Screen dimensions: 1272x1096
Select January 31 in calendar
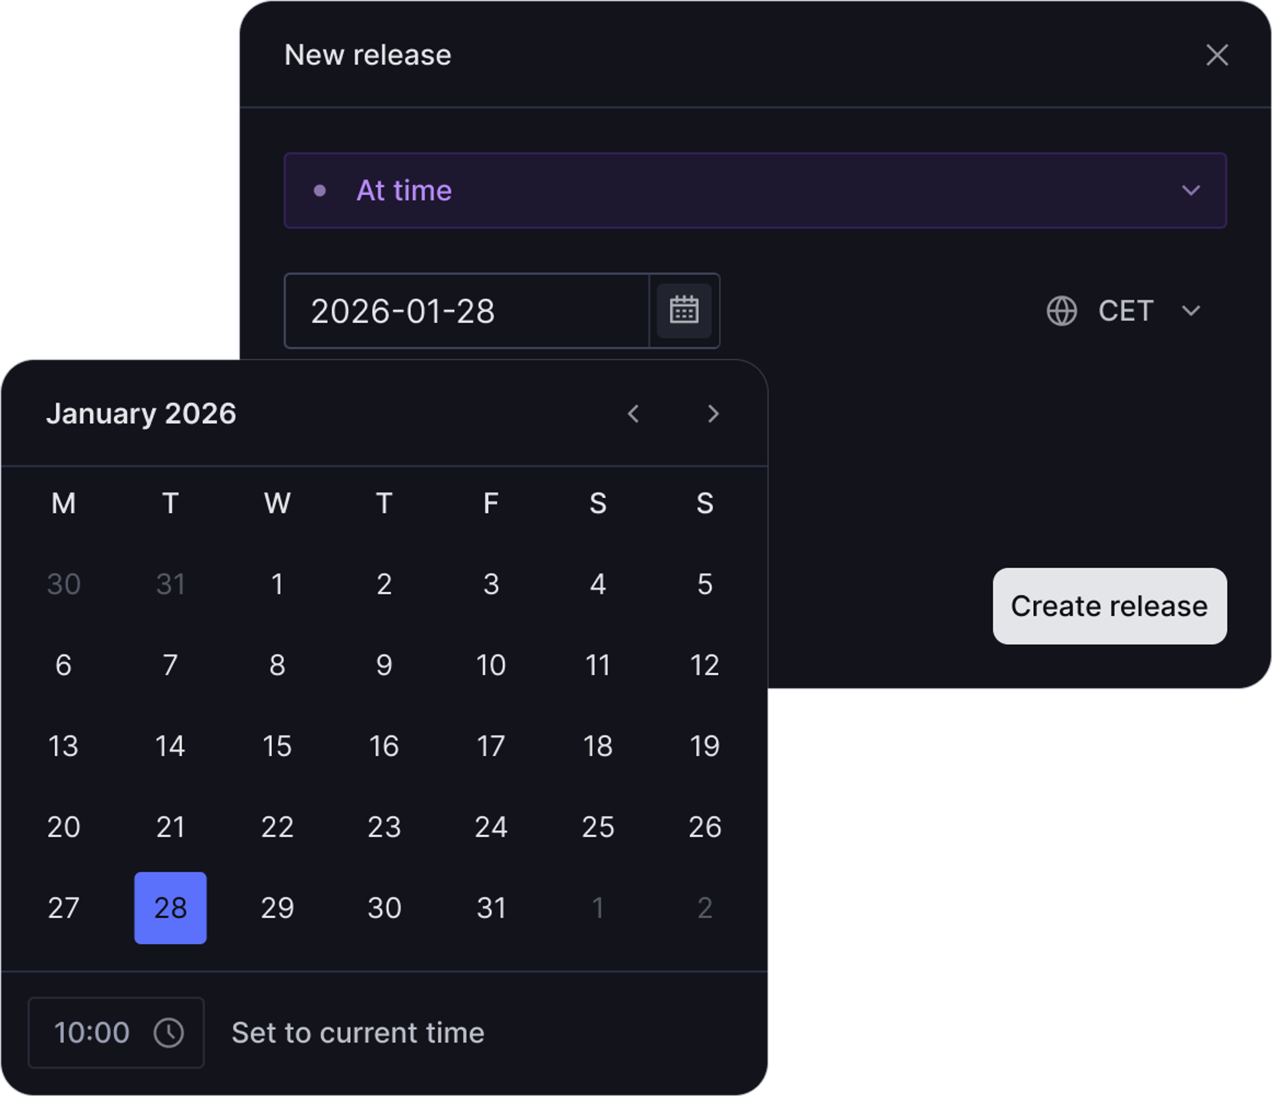(491, 908)
